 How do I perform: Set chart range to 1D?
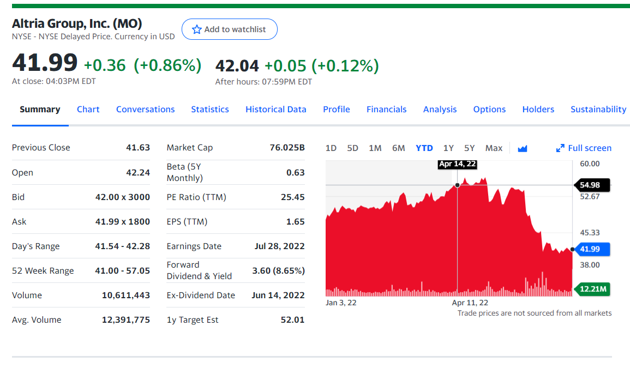pyautogui.click(x=331, y=148)
